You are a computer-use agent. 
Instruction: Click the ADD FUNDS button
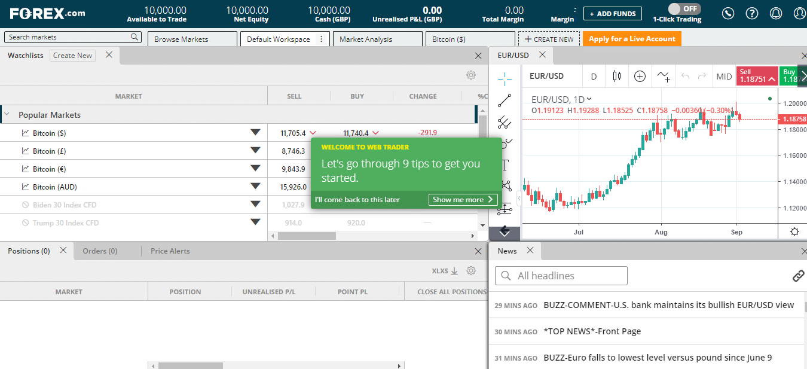tap(613, 14)
